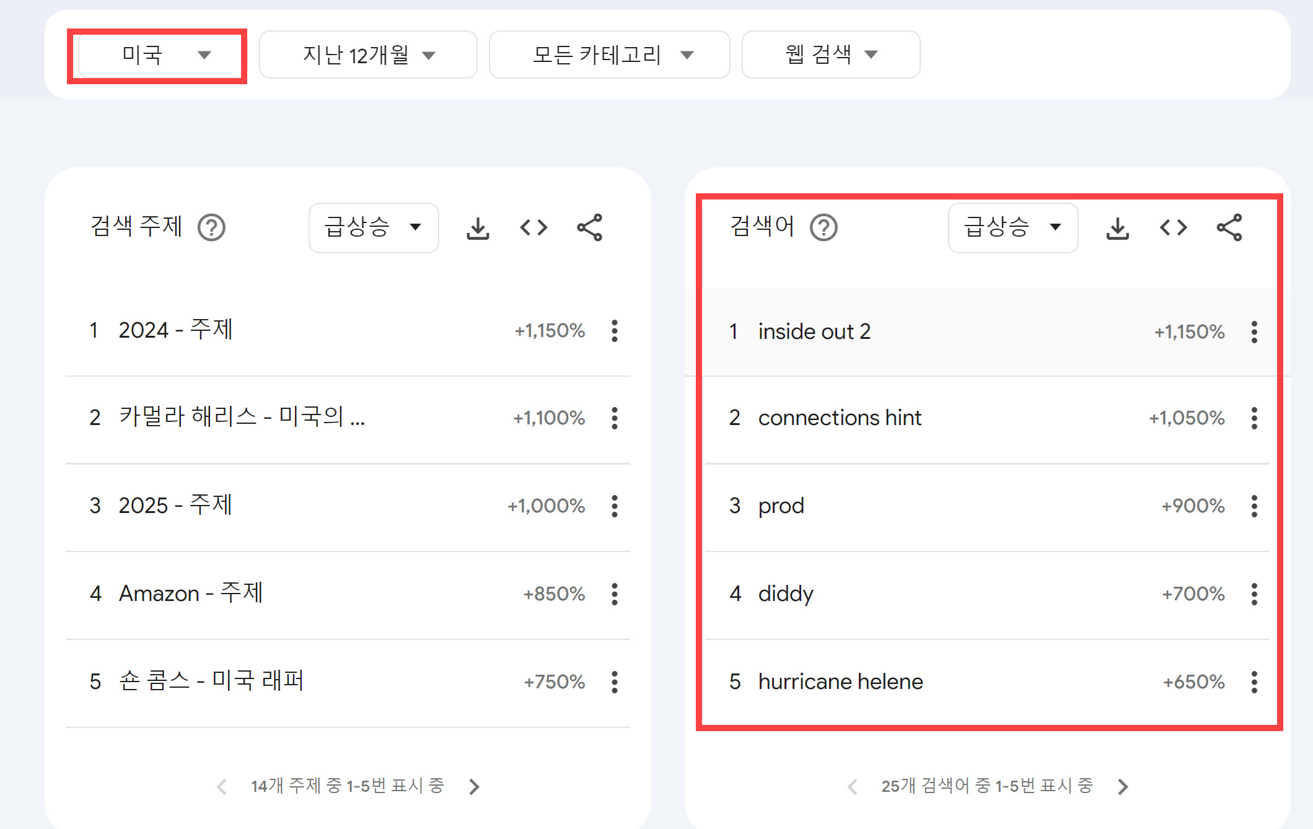The height and width of the screenshot is (829, 1313).
Task: Download the 검색 주제 topics data
Action: point(478,228)
